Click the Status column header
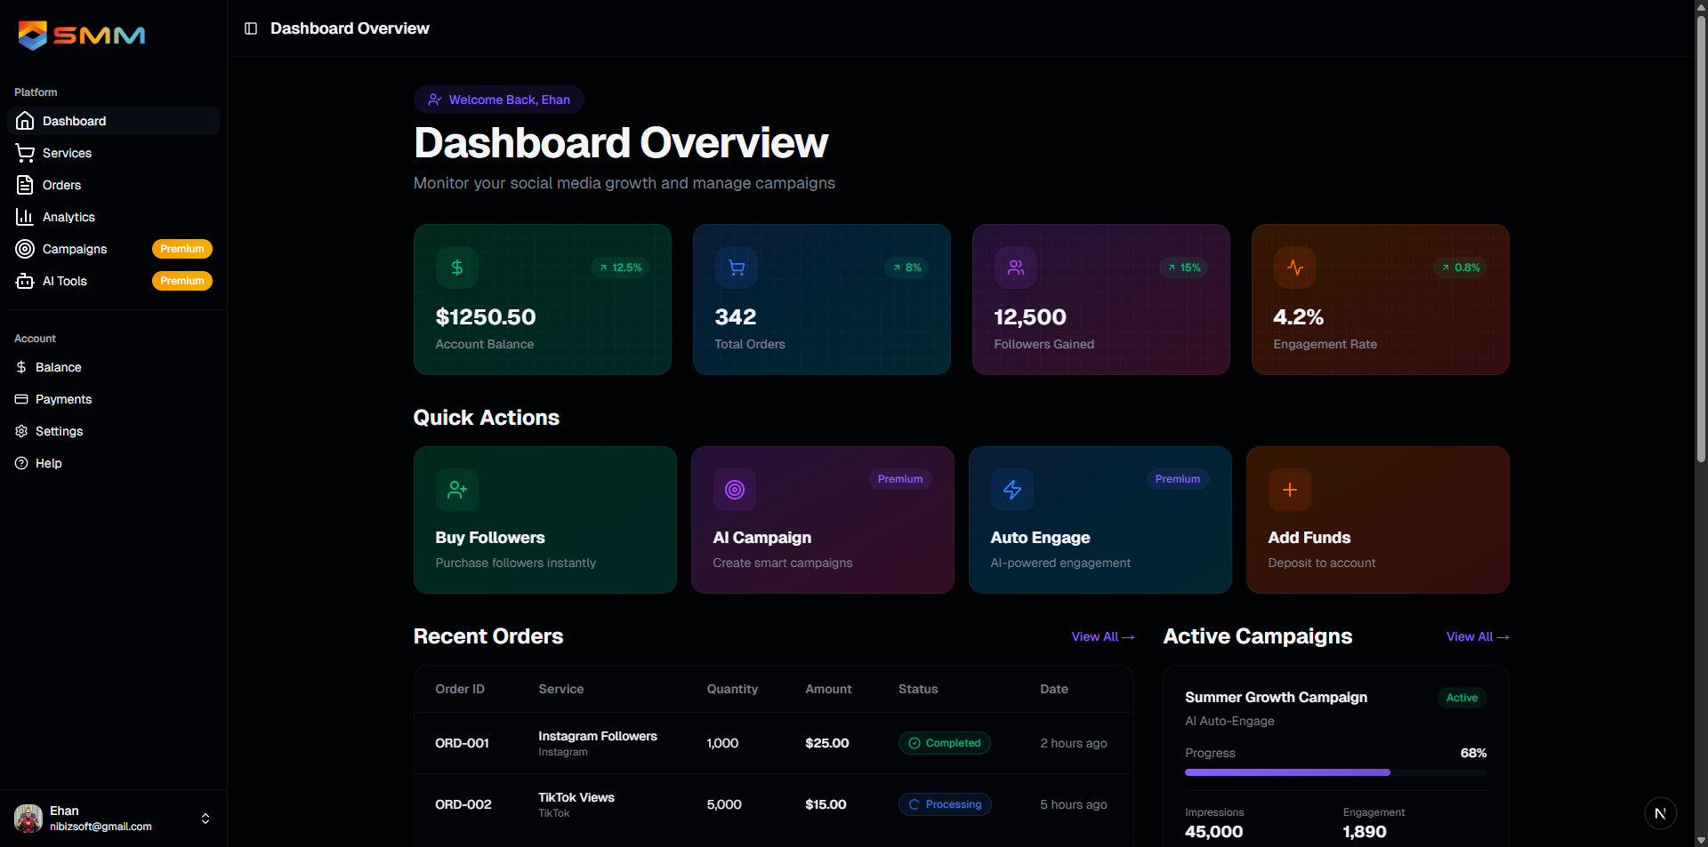 [x=918, y=689]
